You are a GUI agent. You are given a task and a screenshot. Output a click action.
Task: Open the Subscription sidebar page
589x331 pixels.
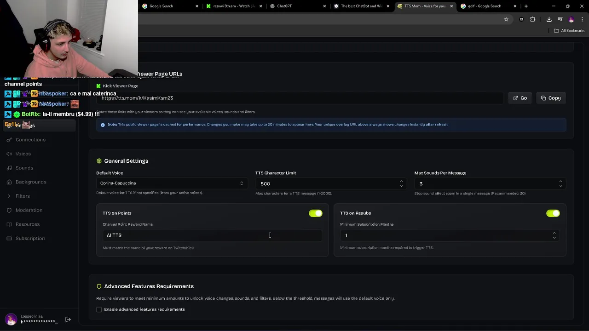pyautogui.click(x=30, y=238)
